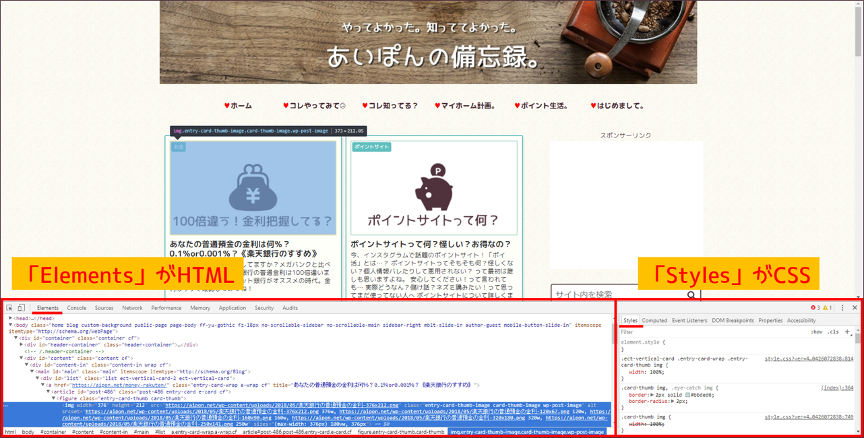Screen dimensions: 864x438
Task: Open the はじめまして。 navigation item
Action: pyautogui.click(x=617, y=106)
